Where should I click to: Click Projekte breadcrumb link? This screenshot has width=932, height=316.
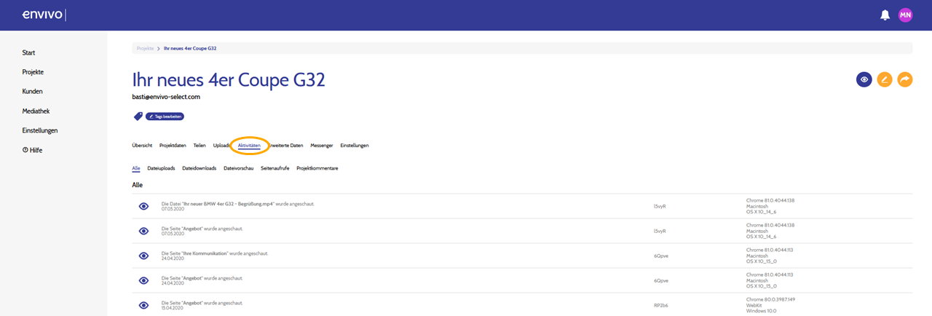[x=145, y=48]
